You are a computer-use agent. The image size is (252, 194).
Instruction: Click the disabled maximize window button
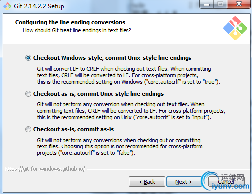220,4
